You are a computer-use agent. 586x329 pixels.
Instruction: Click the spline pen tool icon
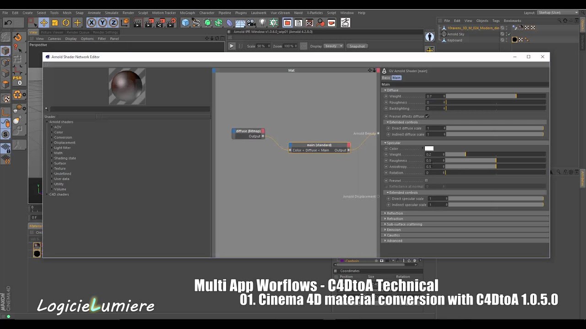coord(196,22)
